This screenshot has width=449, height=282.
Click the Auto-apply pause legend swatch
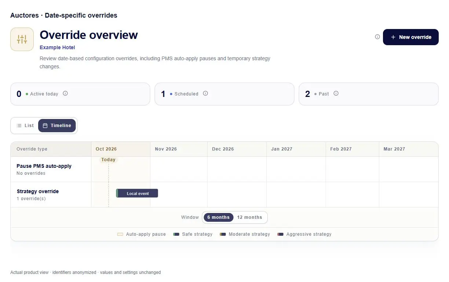120,234
